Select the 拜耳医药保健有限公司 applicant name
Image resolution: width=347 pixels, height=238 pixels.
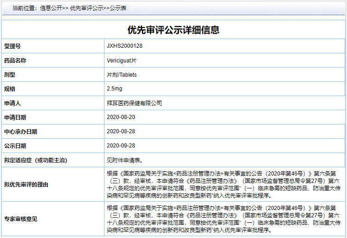[x=134, y=103]
